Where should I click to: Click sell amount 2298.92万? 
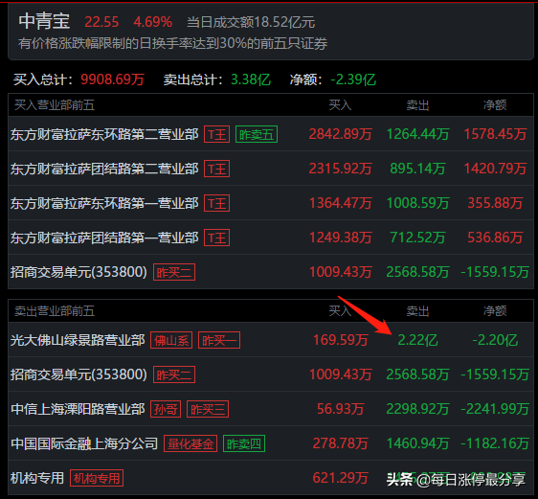click(x=417, y=409)
